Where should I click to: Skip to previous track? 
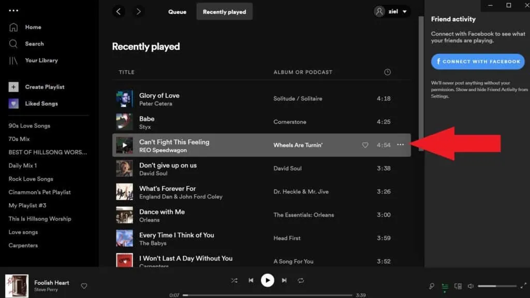(251, 280)
